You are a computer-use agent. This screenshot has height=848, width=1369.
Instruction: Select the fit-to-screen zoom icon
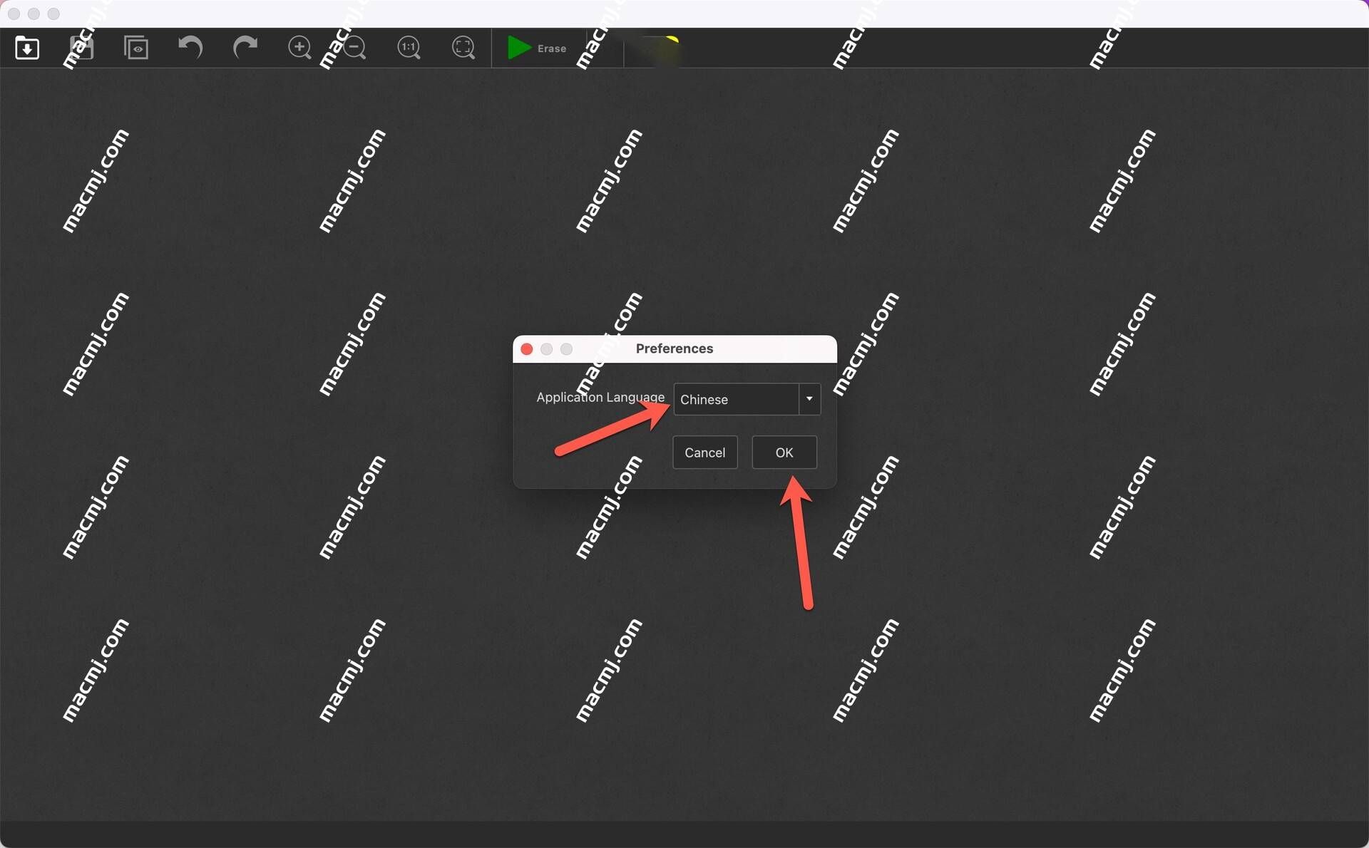coord(463,47)
